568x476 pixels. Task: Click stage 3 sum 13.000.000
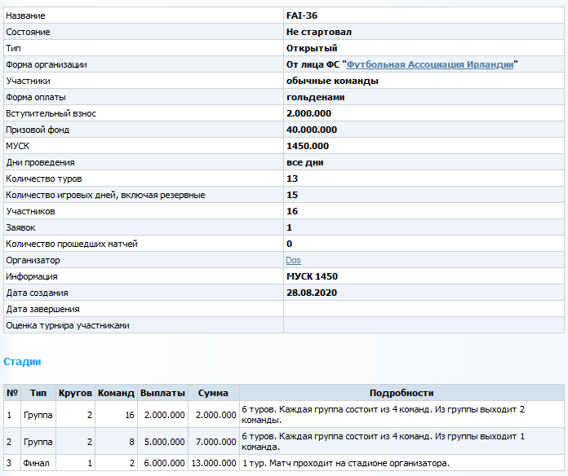coord(214,463)
